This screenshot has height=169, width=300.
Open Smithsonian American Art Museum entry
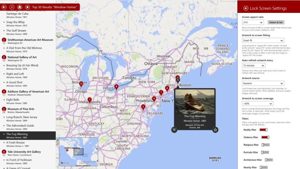(x=30, y=40)
